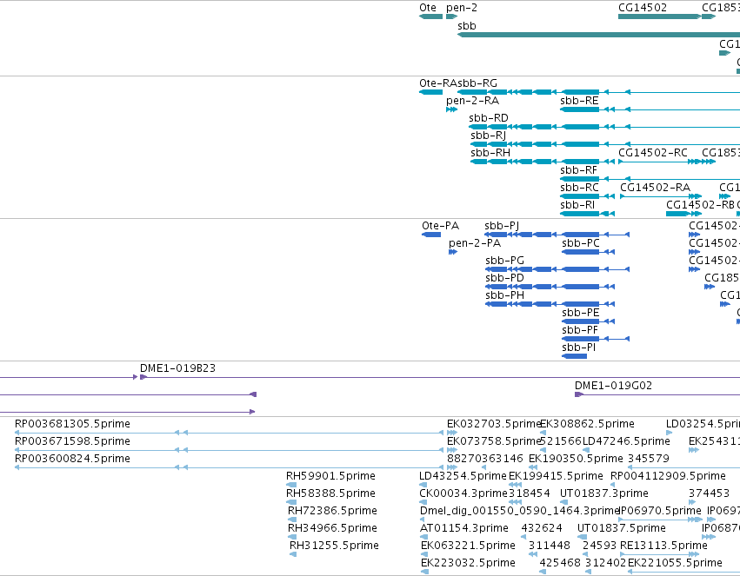Click the UT01837.3prime EST label
This screenshot has height=576, width=740.
point(604,493)
